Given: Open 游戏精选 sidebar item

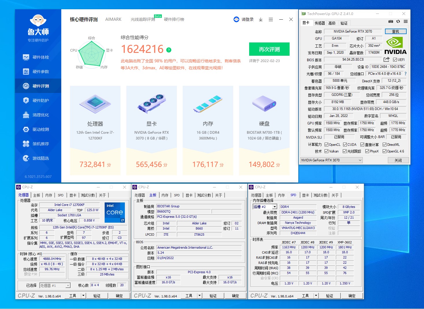Looking at the screenshot, I should click(38, 158).
